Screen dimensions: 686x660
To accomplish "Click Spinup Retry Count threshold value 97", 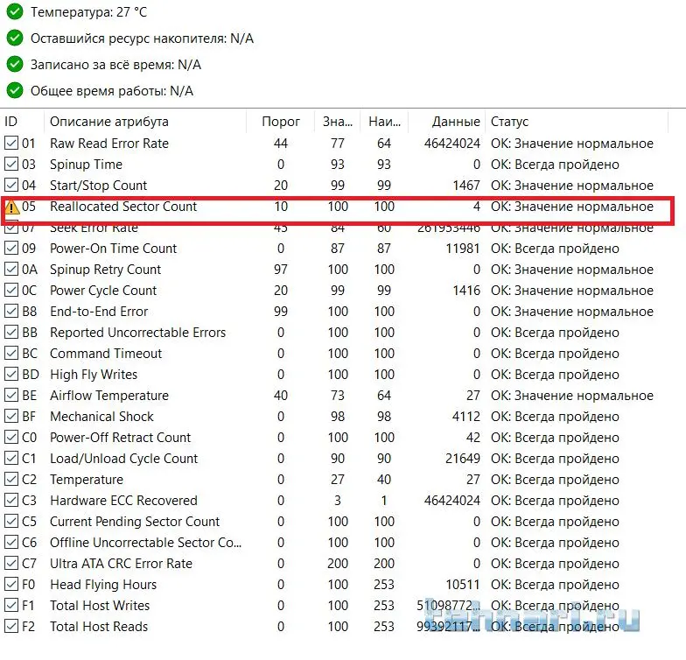I will [281, 270].
